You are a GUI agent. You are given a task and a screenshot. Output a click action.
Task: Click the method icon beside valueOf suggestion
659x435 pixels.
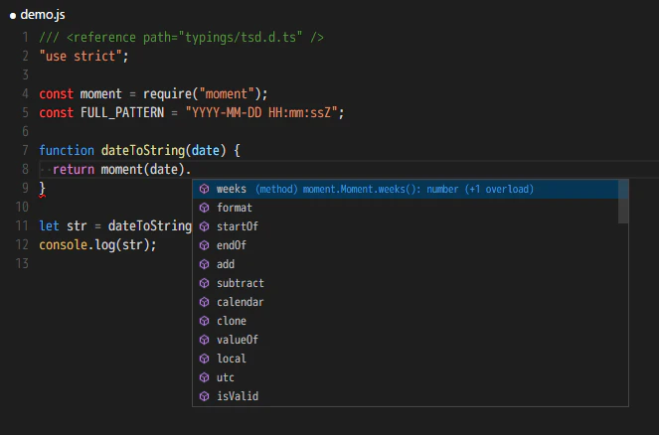coord(204,340)
